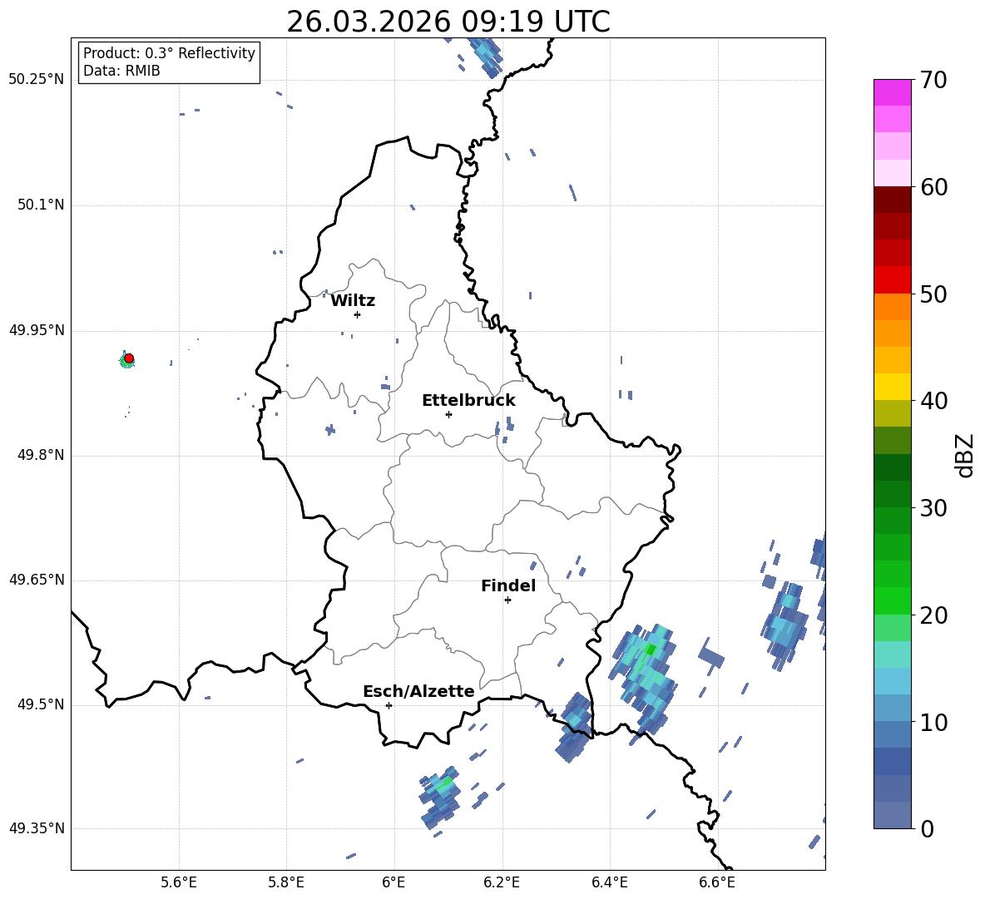Click the 49.5°N latitude label
Screen dimensions: 985x899
(x=41, y=704)
